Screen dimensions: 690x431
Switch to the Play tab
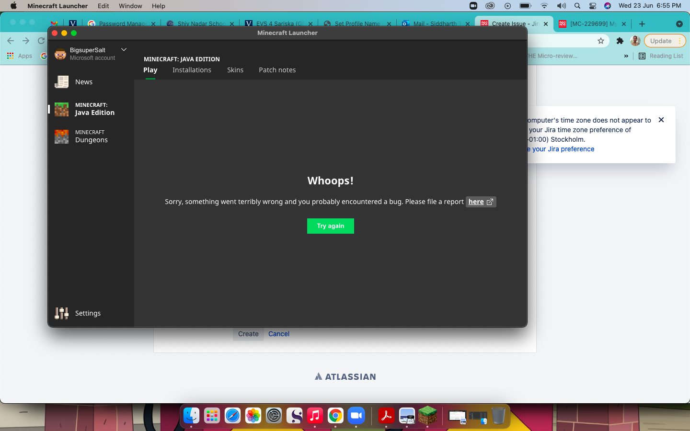150,70
